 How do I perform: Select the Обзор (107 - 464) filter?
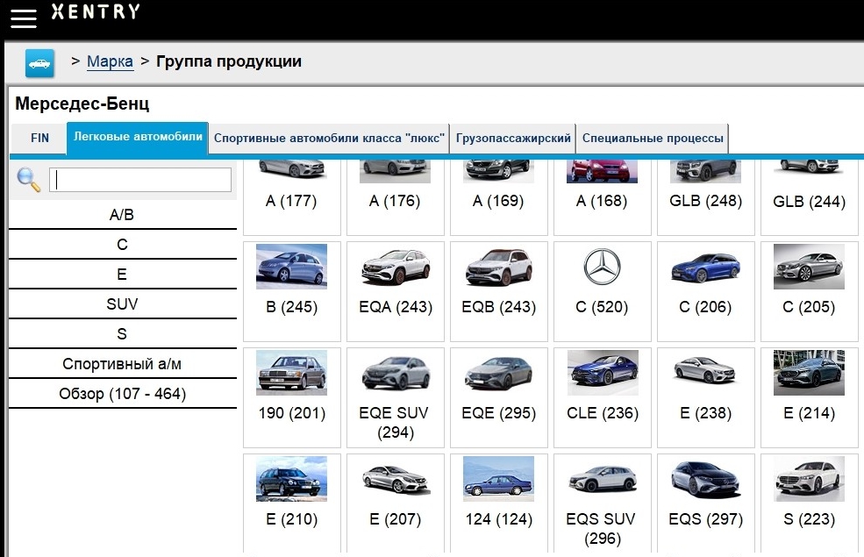(x=122, y=394)
